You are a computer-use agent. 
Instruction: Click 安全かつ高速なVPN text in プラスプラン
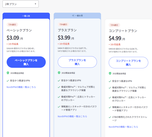pyautogui.click(x=71, y=80)
